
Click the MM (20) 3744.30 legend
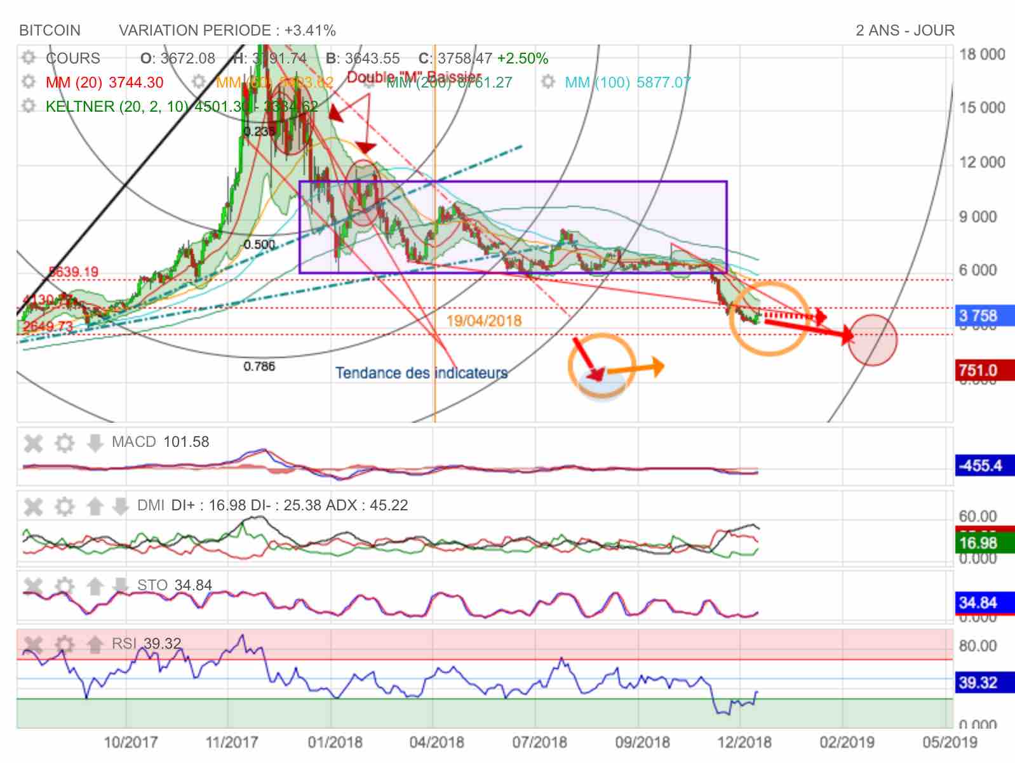click(x=105, y=83)
